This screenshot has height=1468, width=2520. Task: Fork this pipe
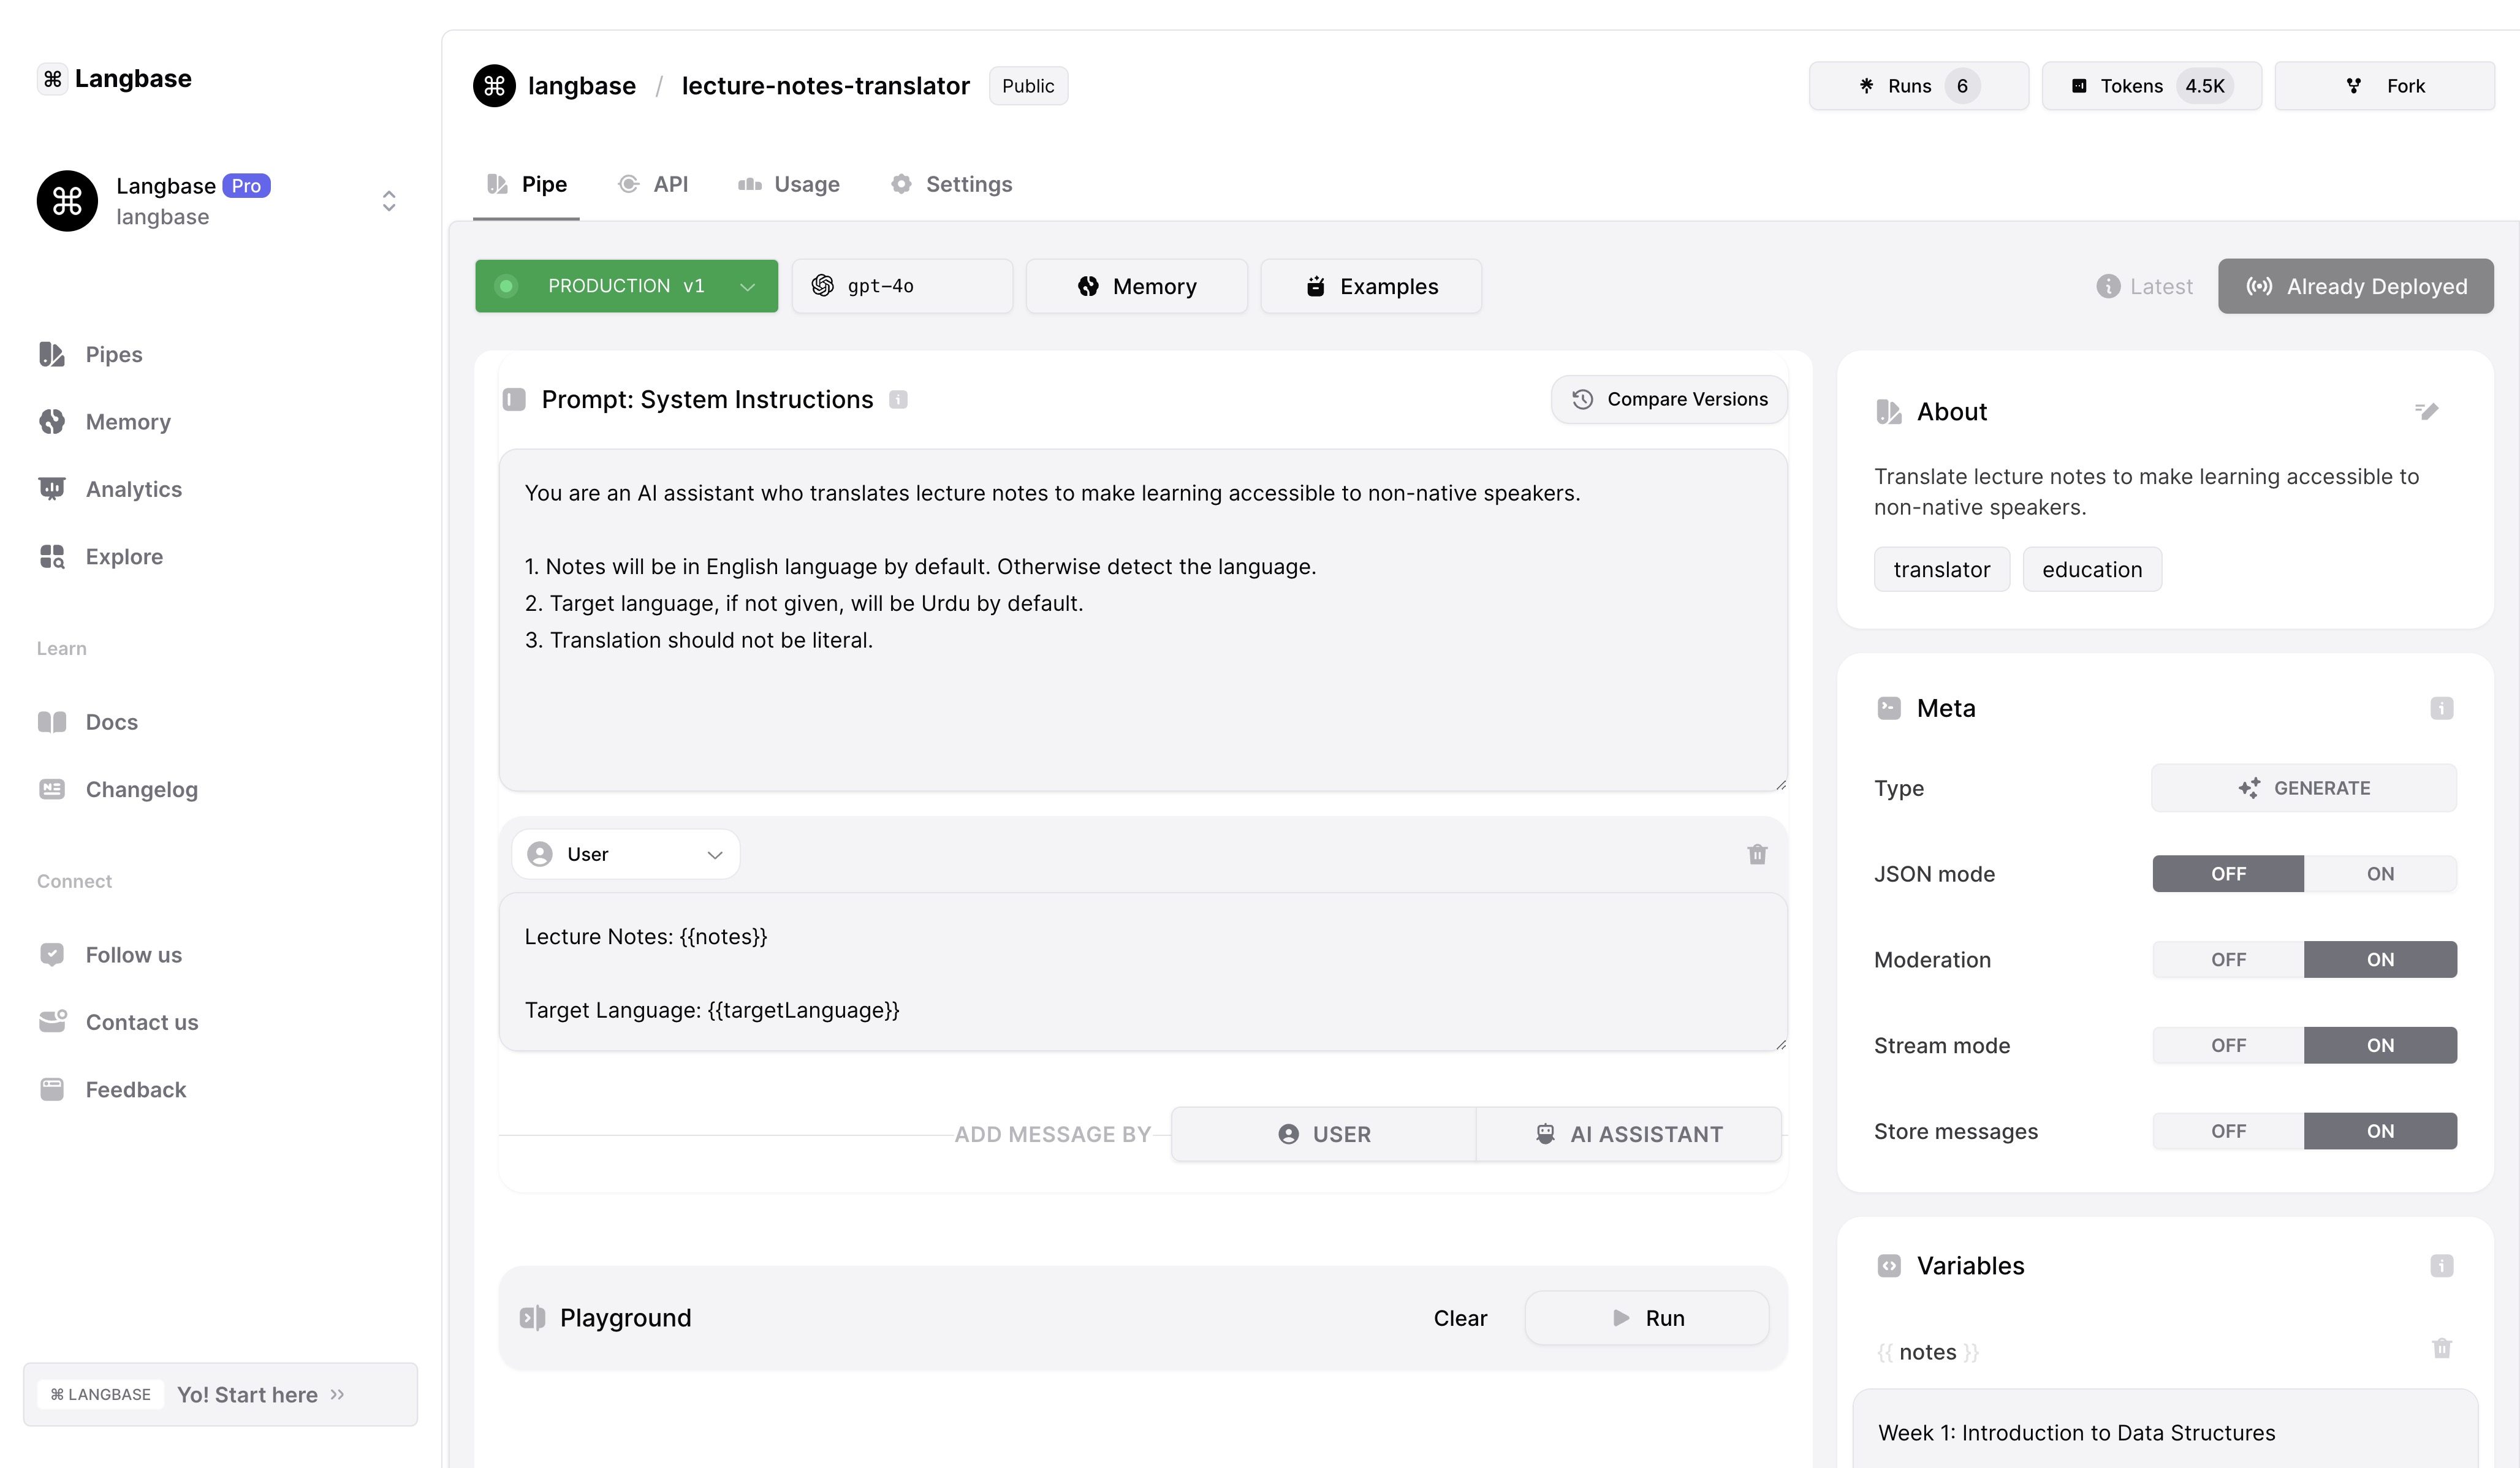2385,86
